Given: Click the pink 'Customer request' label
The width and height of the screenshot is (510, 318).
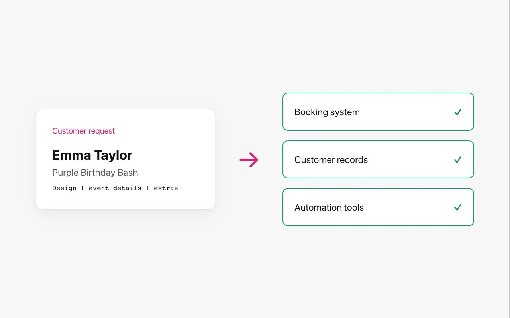Looking at the screenshot, I should [x=84, y=131].
